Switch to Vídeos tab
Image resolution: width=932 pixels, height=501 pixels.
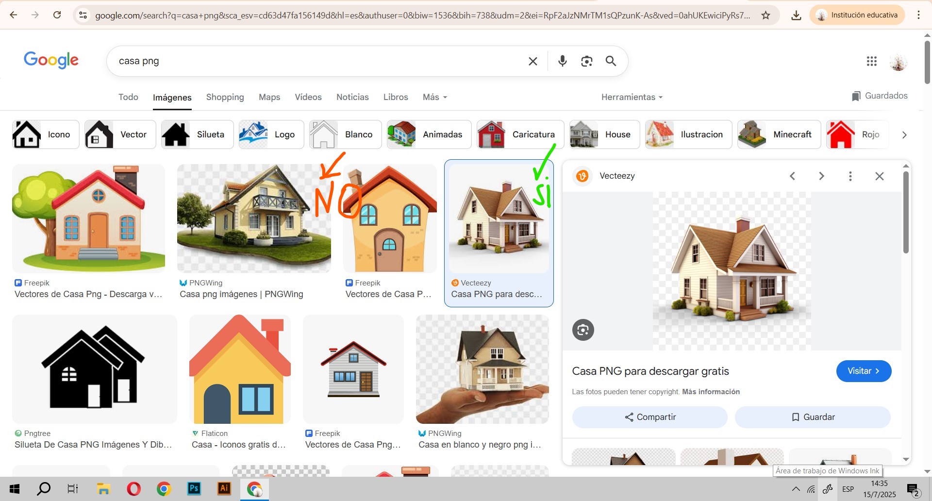pos(308,97)
